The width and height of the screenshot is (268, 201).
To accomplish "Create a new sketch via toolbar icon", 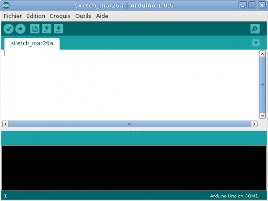I will [34, 29].
